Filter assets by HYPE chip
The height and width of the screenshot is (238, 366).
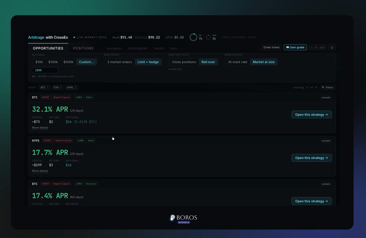[71, 88]
